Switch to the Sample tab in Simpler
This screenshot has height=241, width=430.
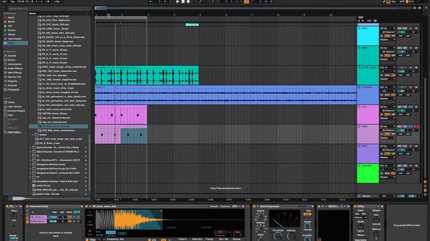[214, 206]
